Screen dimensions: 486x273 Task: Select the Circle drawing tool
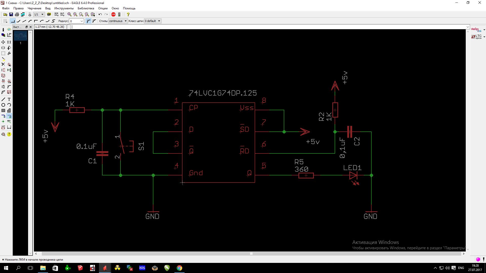coord(3,105)
